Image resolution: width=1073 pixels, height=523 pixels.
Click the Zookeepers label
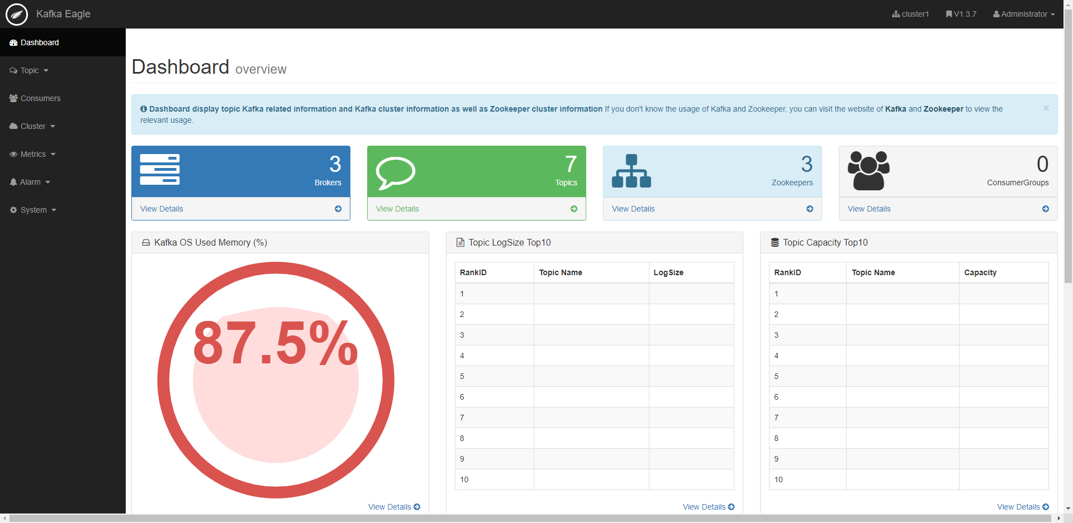(x=792, y=183)
